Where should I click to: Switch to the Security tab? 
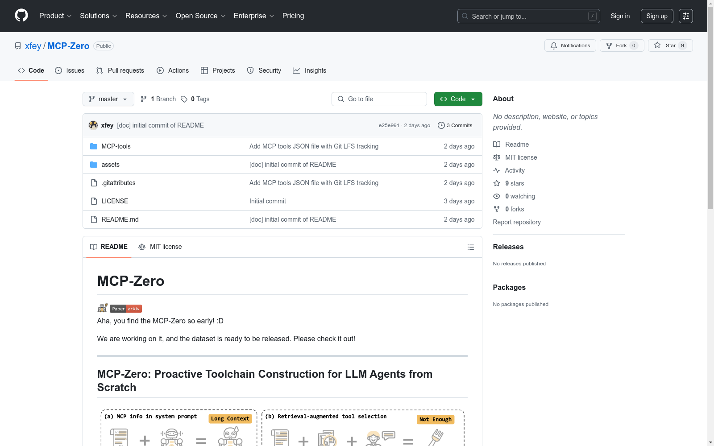[x=264, y=70]
